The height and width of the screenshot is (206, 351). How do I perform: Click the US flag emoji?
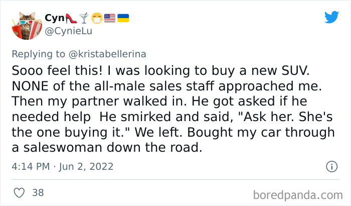pos(109,18)
